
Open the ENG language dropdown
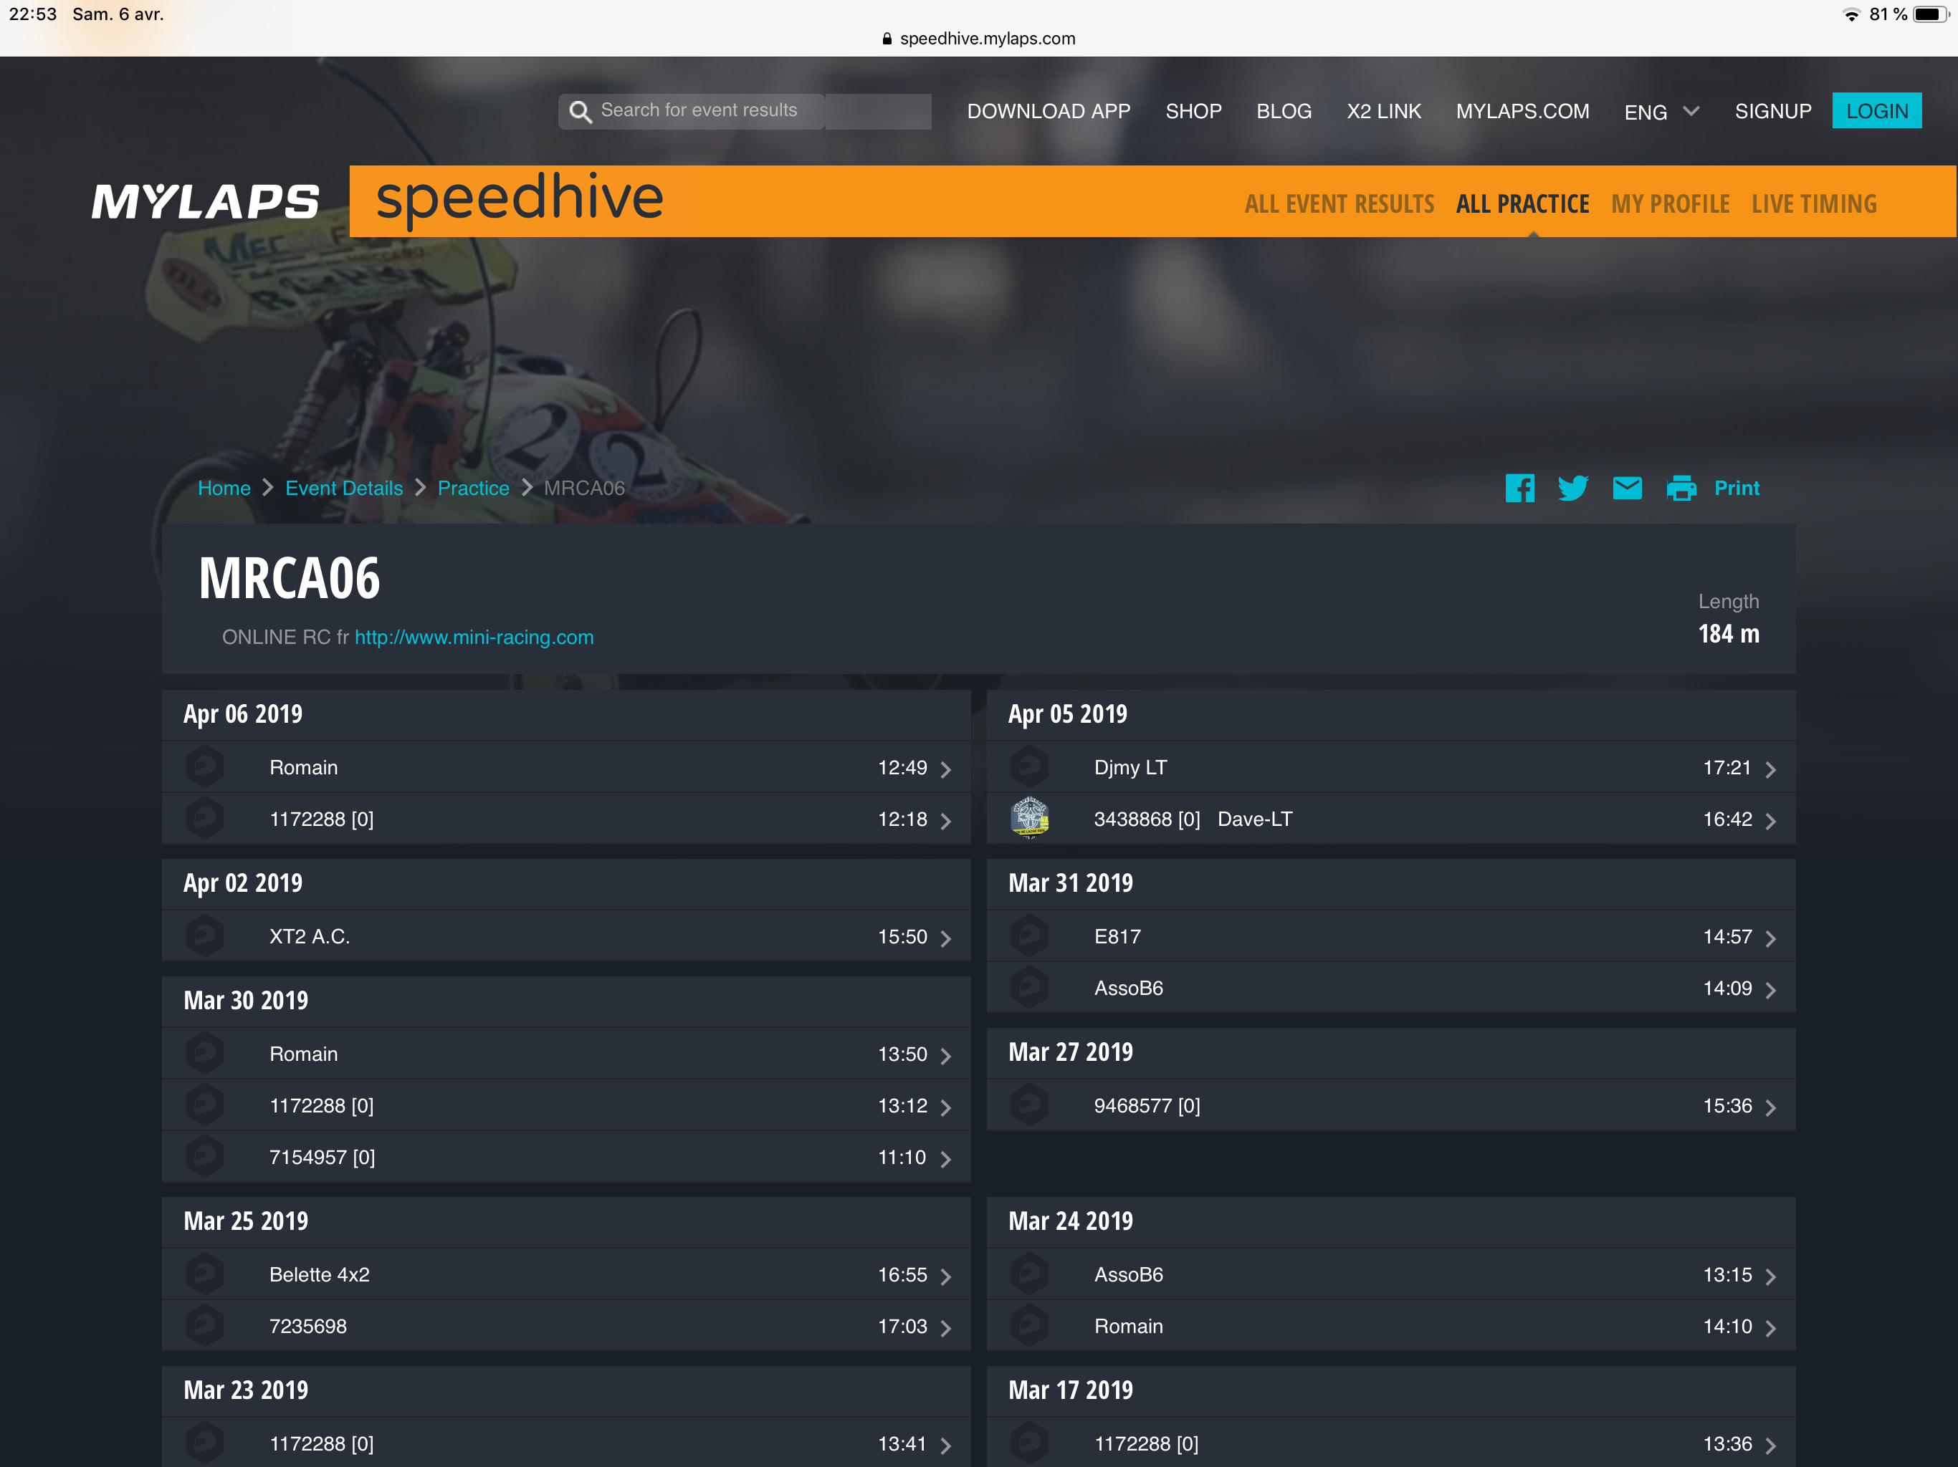1661,112
